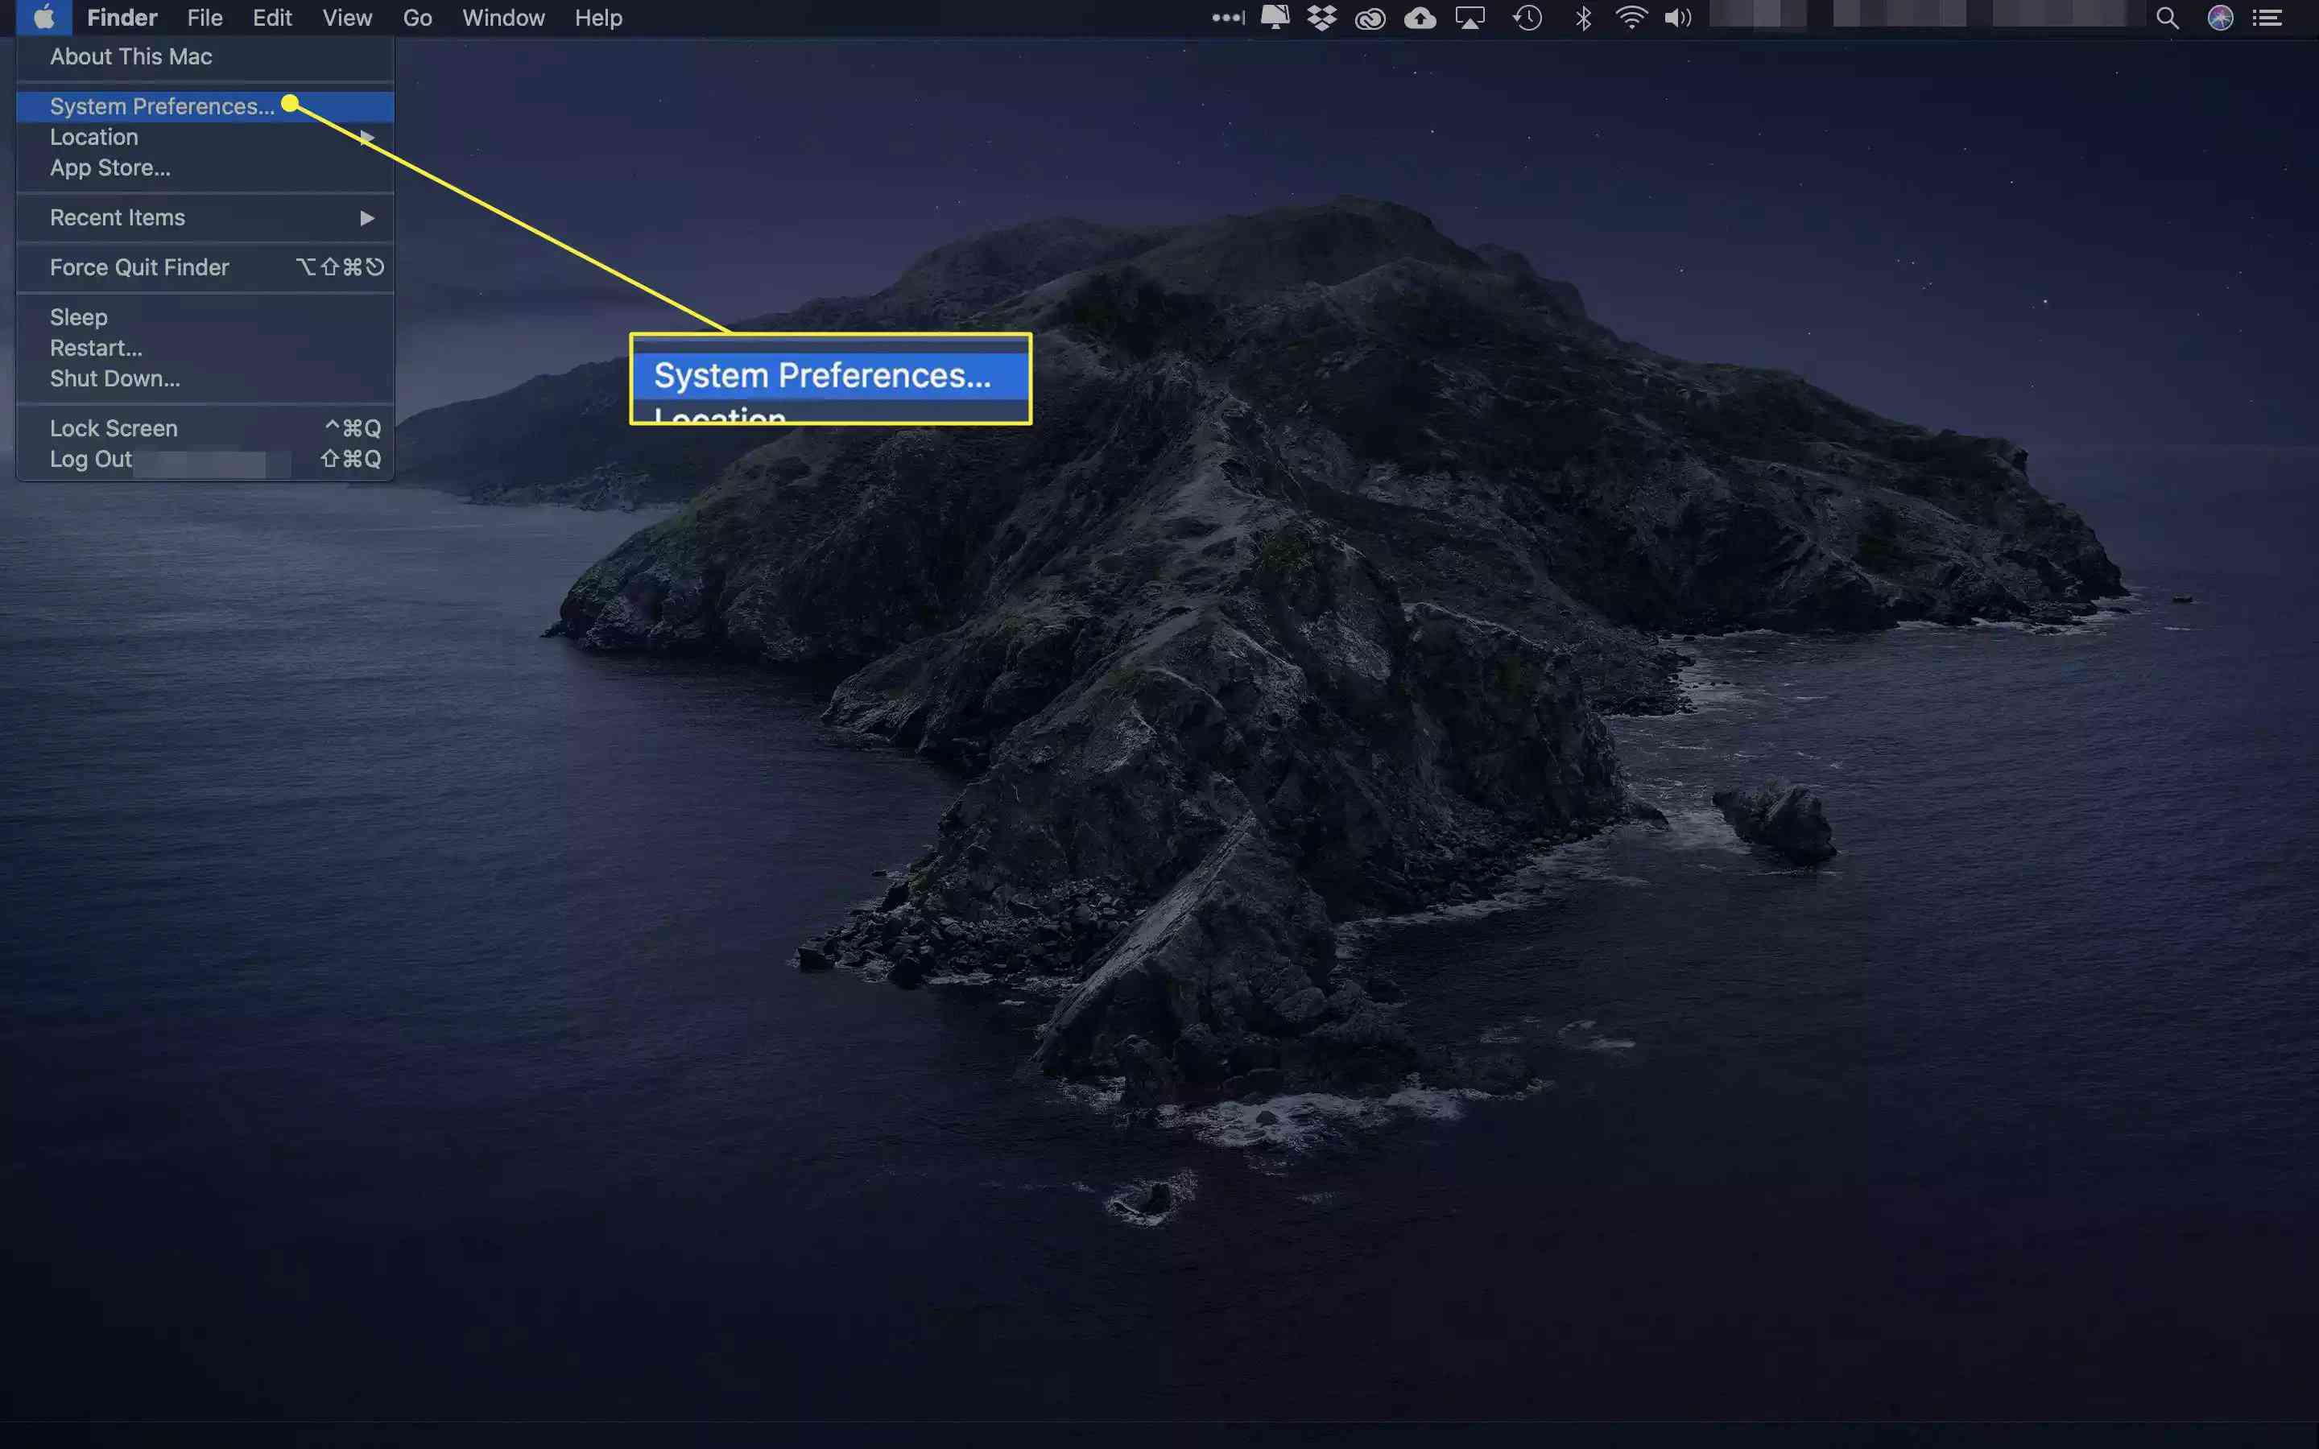The image size is (2319, 1449).
Task: Toggle Sleep mode from Apple menu
Action: [78, 316]
